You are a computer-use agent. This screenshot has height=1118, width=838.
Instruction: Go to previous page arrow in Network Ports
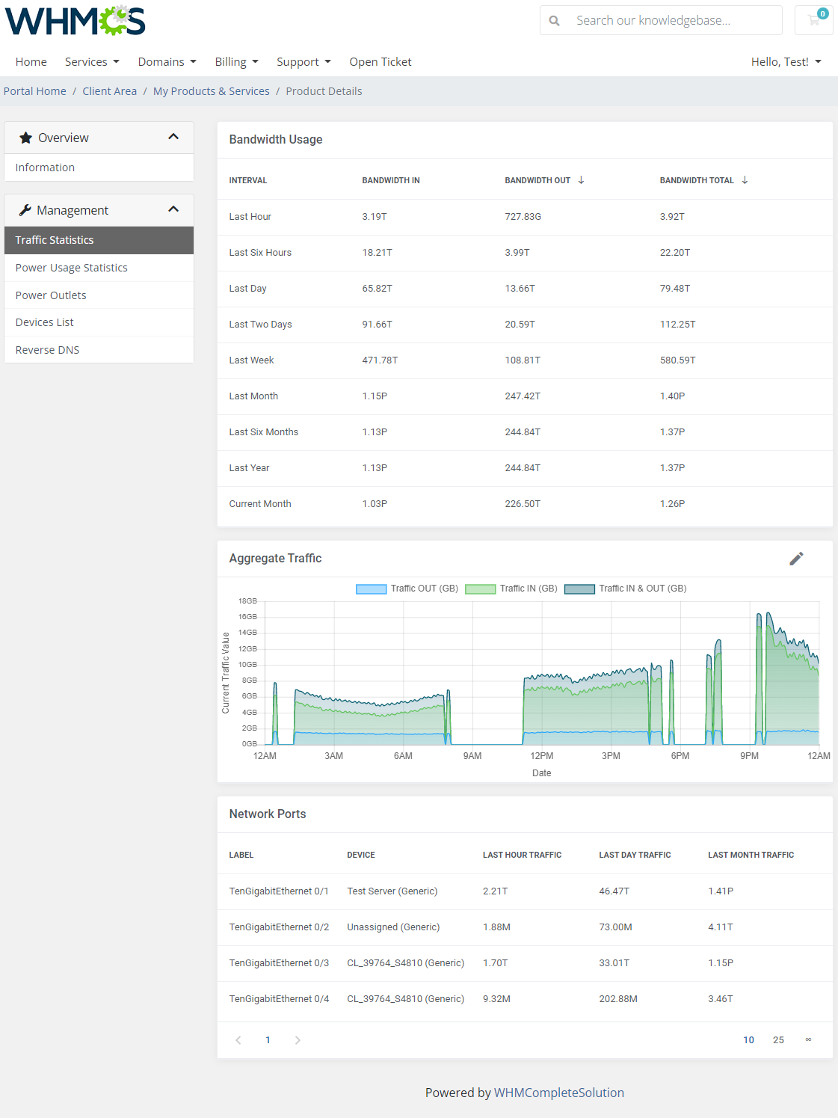coord(238,1040)
